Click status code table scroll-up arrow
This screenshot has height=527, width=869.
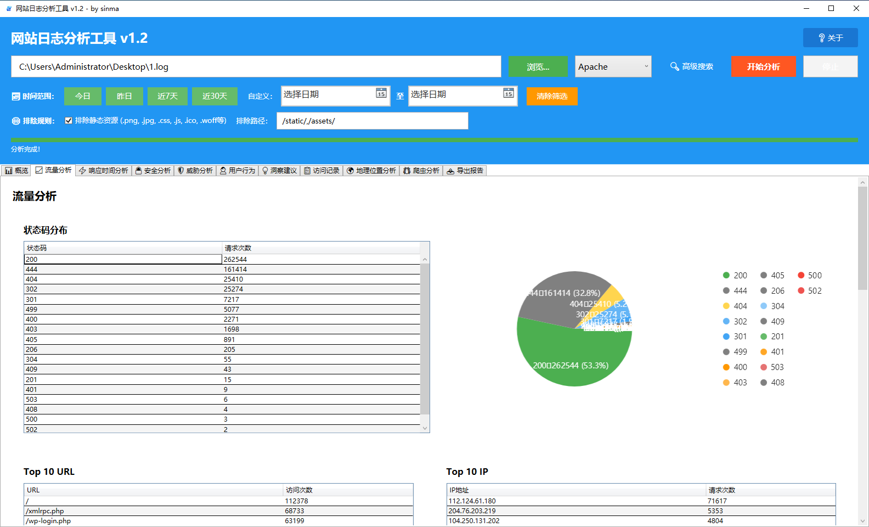(x=425, y=260)
